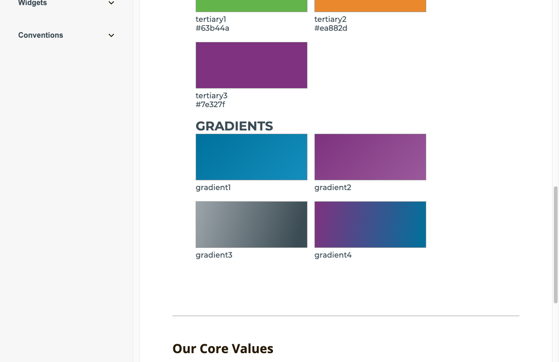559x362 pixels.
Task: Select the GRADIENTS section heading
Action: [234, 126]
